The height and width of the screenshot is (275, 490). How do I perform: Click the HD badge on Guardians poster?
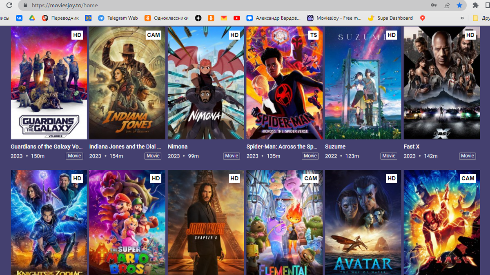click(77, 35)
